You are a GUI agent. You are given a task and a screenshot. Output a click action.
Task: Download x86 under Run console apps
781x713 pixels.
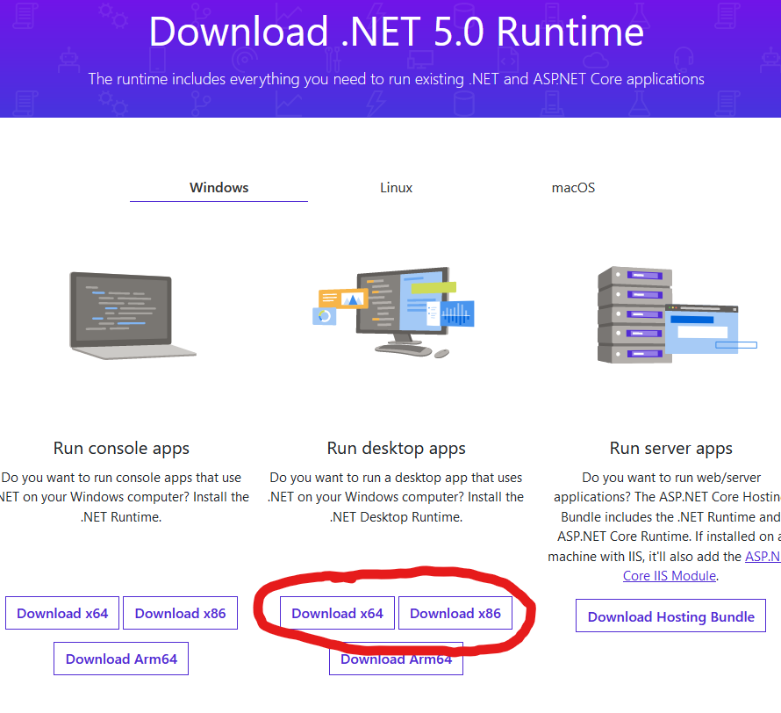pyautogui.click(x=180, y=613)
